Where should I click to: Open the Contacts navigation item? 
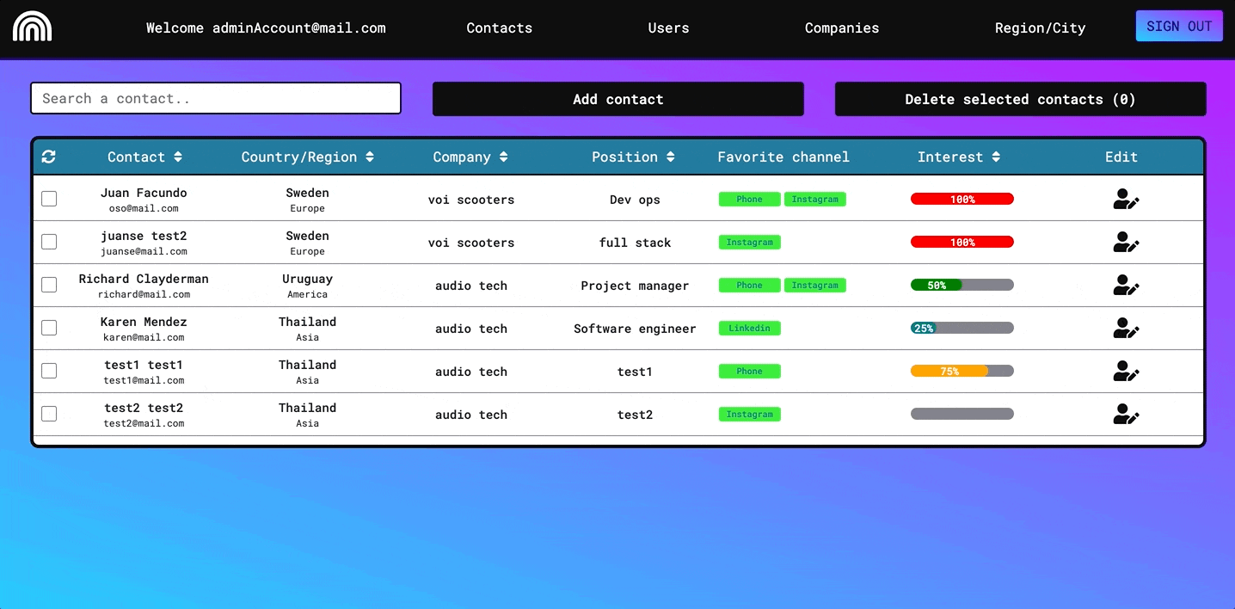tap(499, 28)
